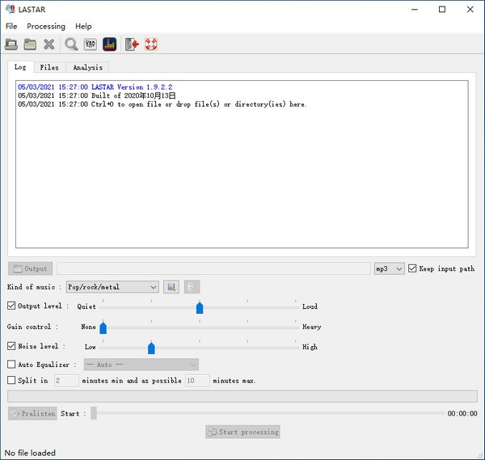
Task: Switch to the Analysis tab
Action: point(87,68)
